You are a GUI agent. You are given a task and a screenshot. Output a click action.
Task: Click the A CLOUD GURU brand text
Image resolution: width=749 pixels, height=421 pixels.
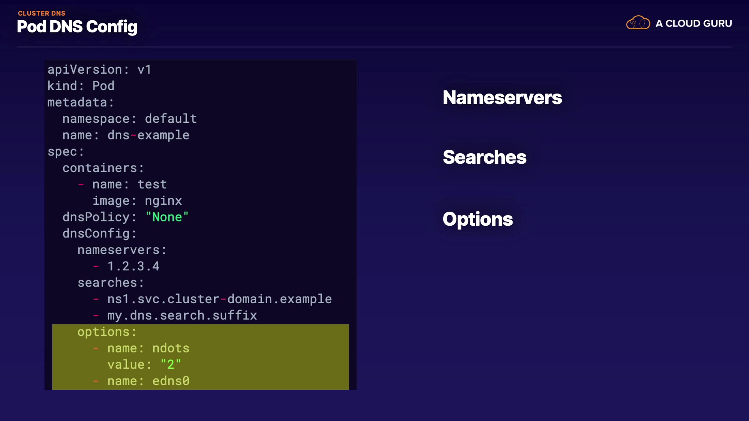[x=694, y=24]
